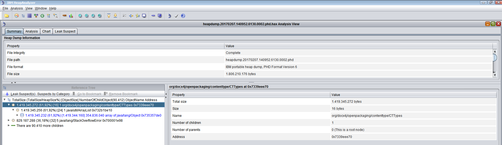The width and height of the screenshot is (502, 145).
Task: Open the File menu
Action: (x=5, y=8)
